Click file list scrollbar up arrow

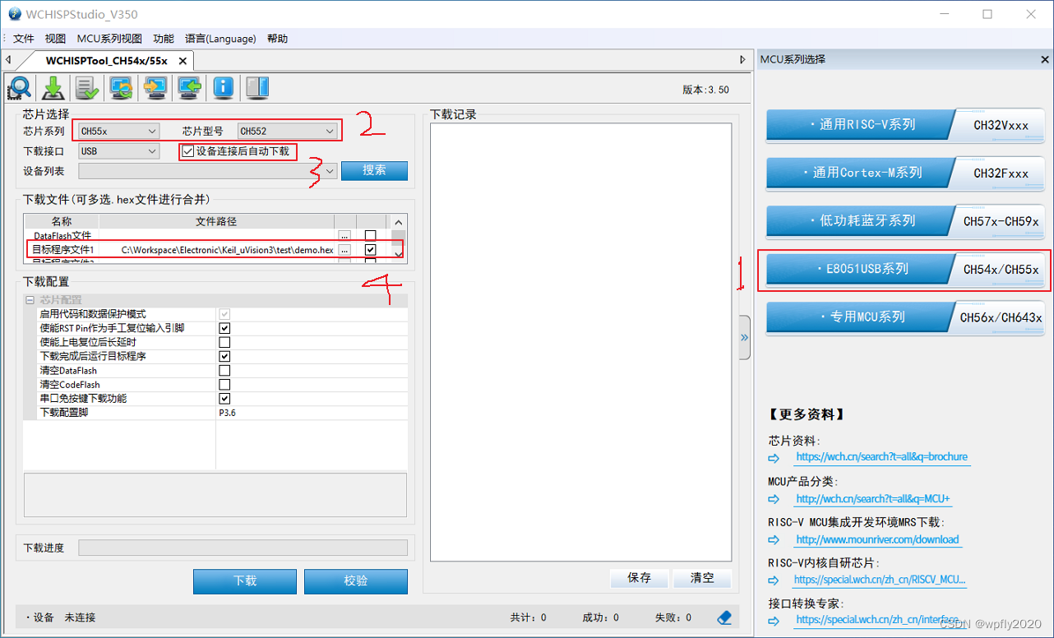399,222
